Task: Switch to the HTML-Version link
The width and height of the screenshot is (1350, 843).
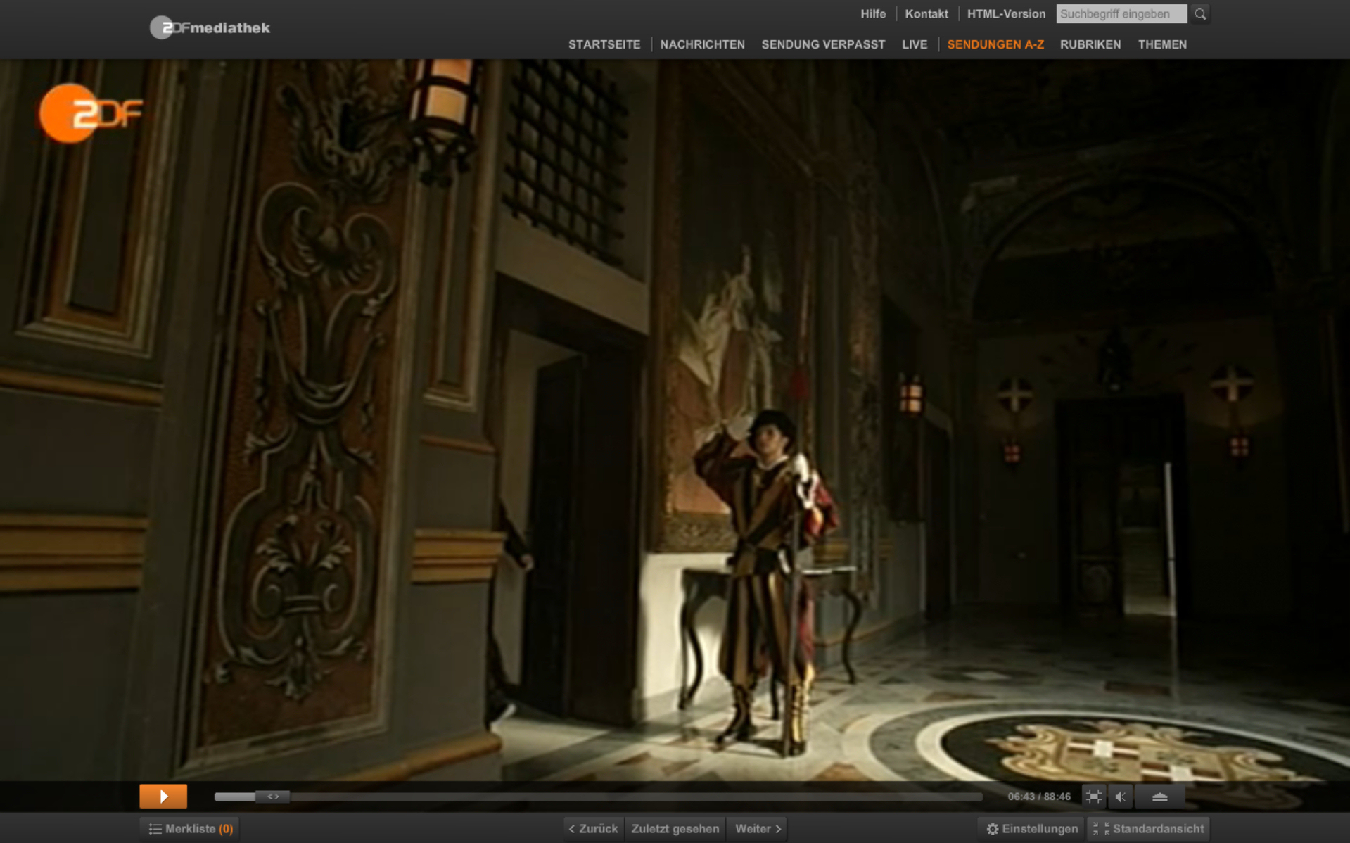Action: tap(1005, 14)
